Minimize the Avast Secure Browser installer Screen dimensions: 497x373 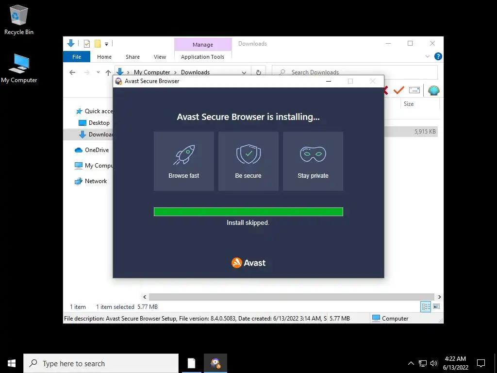tap(329, 81)
